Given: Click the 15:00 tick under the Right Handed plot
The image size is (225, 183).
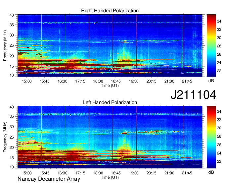Looking at the screenshot, I should tap(27, 81).
